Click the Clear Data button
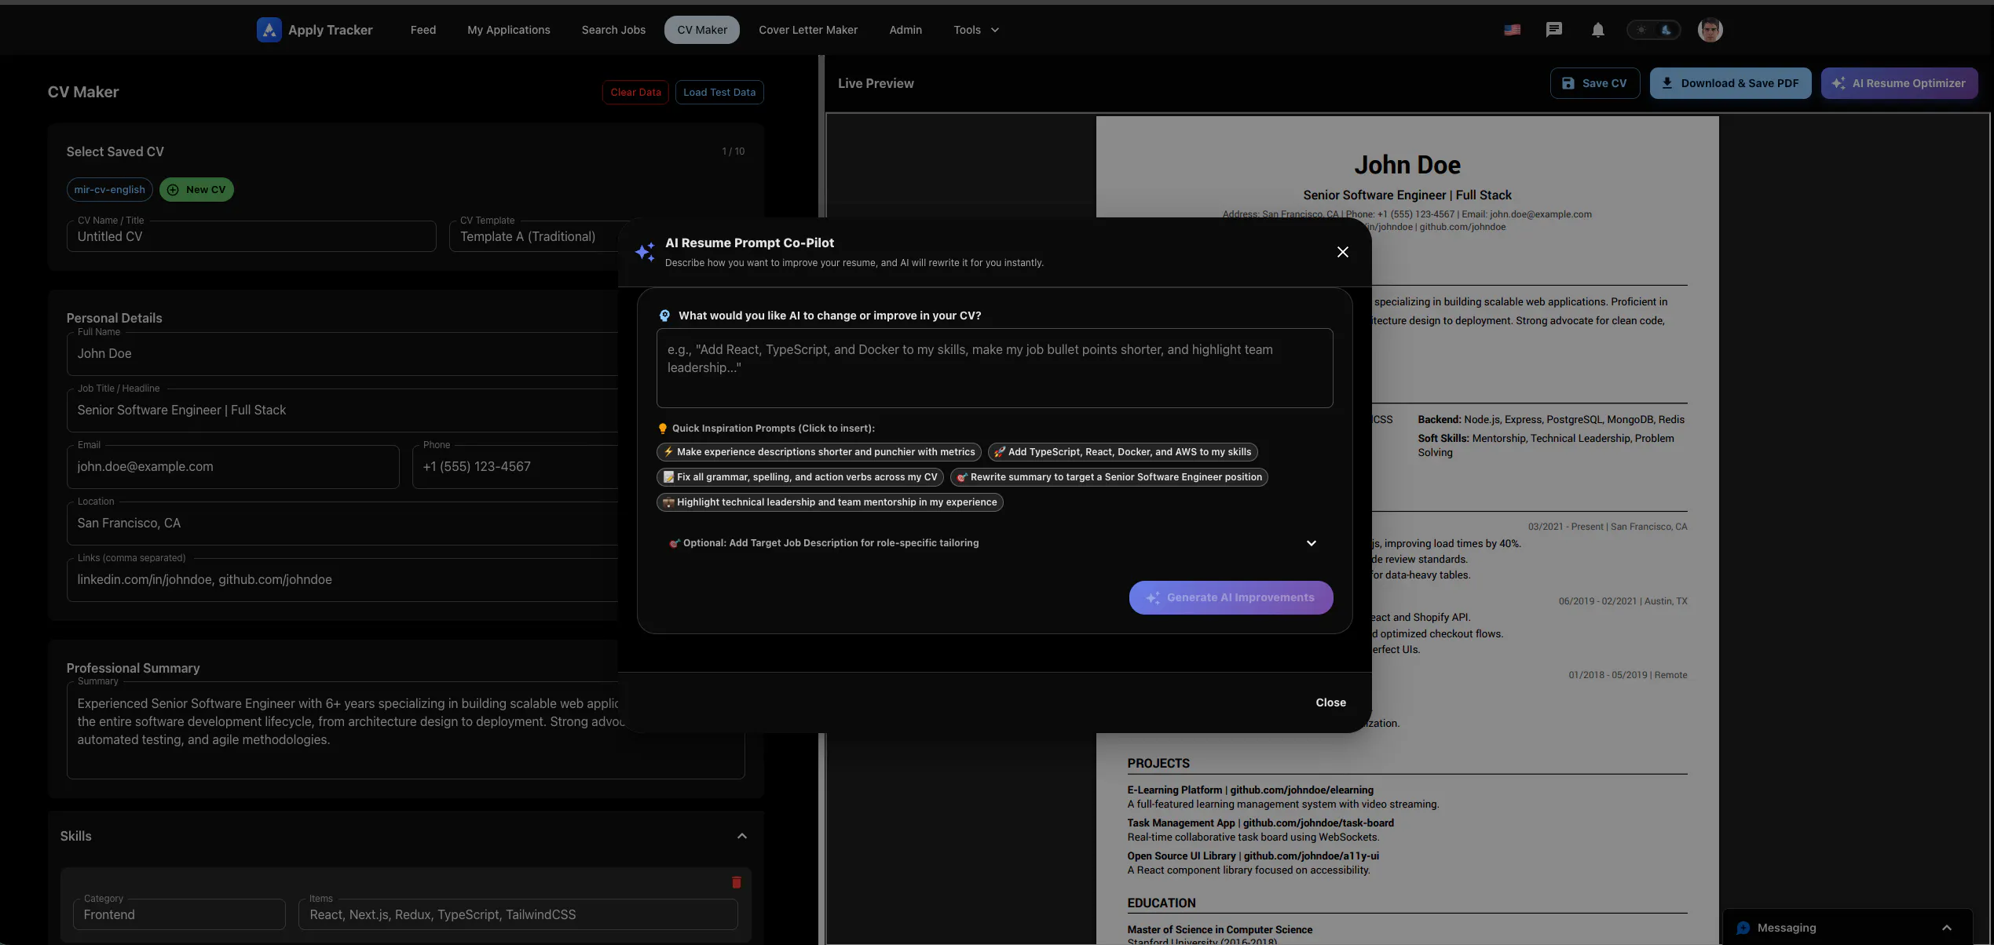The width and height of the screenshot is (1994, 945). point(635,92)
